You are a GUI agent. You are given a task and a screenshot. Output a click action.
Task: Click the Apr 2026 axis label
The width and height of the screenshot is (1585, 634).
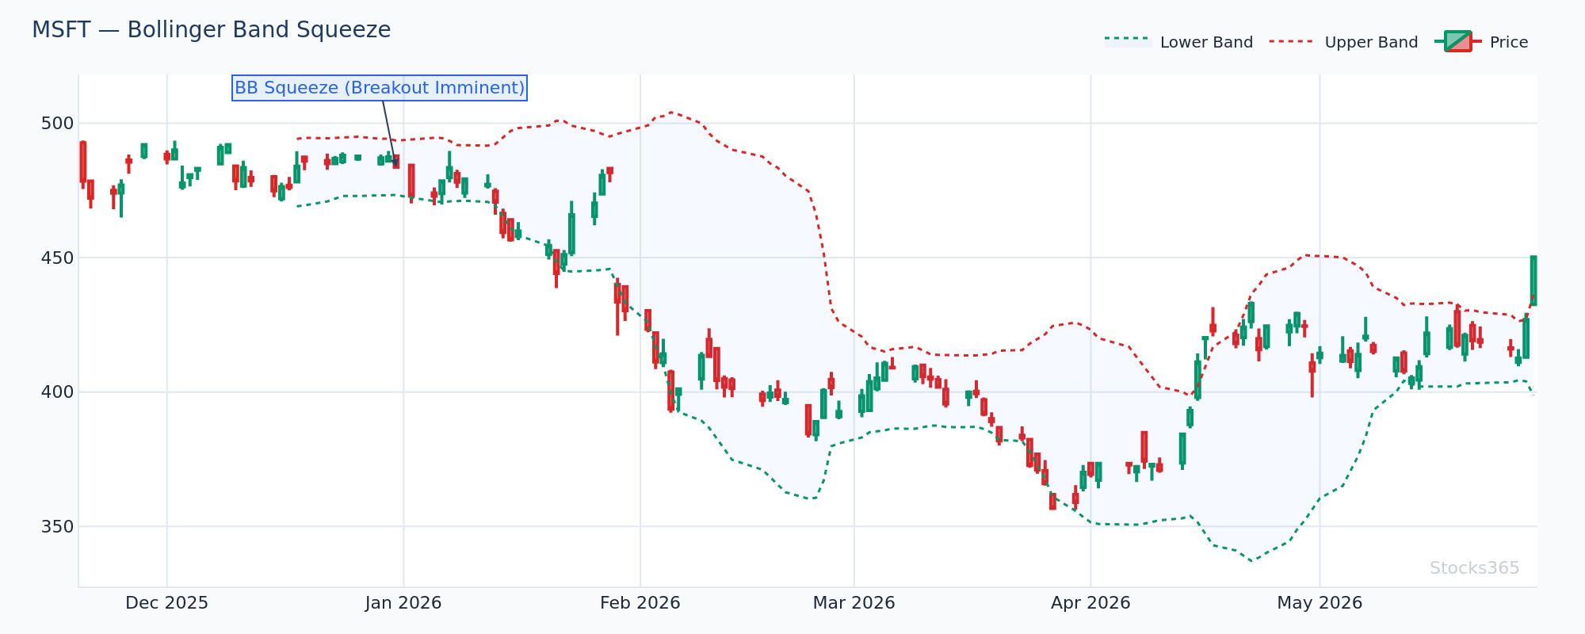point(1090,603)
